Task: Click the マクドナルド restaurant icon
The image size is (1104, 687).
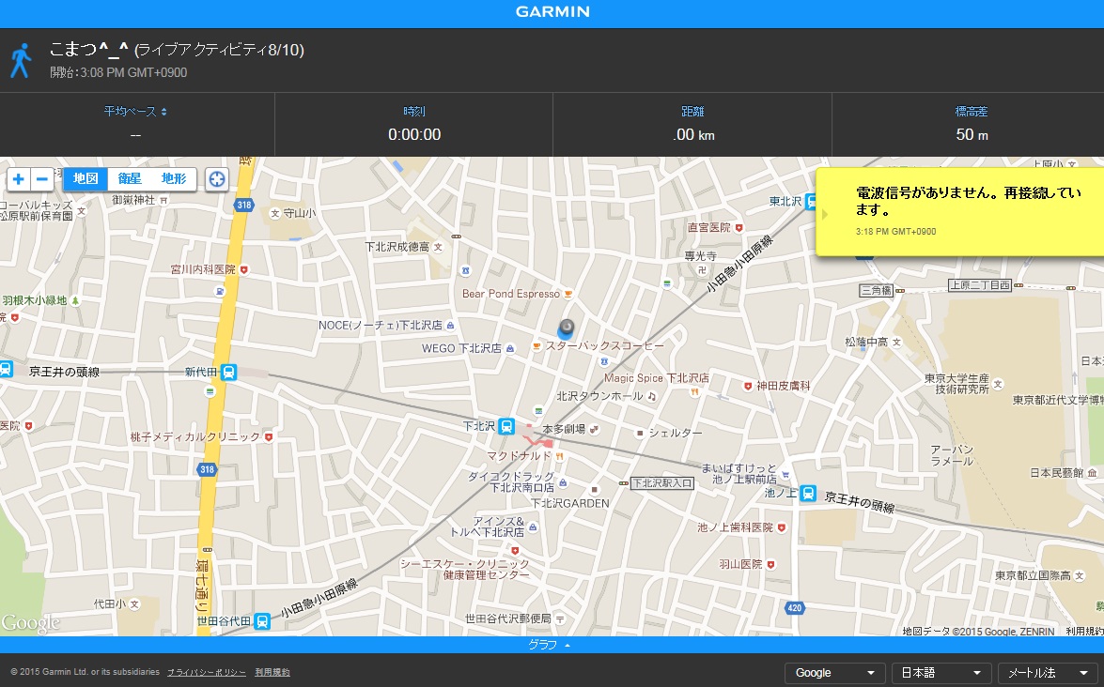Action: [560, 456]
